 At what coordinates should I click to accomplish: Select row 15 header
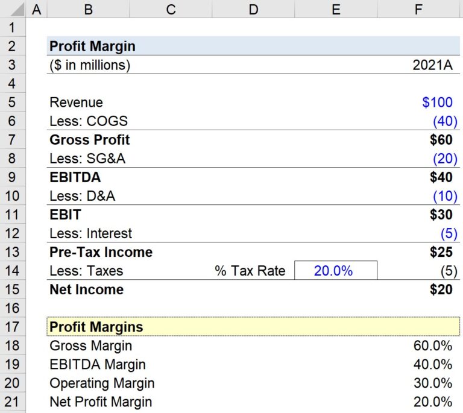tap(14, 289)
